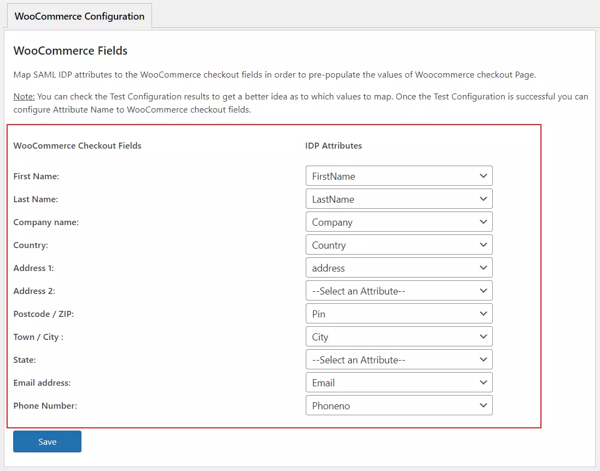Screen dimensions: 600x471
Task: Open the First Name attribute dropdown
Action: 399,176
